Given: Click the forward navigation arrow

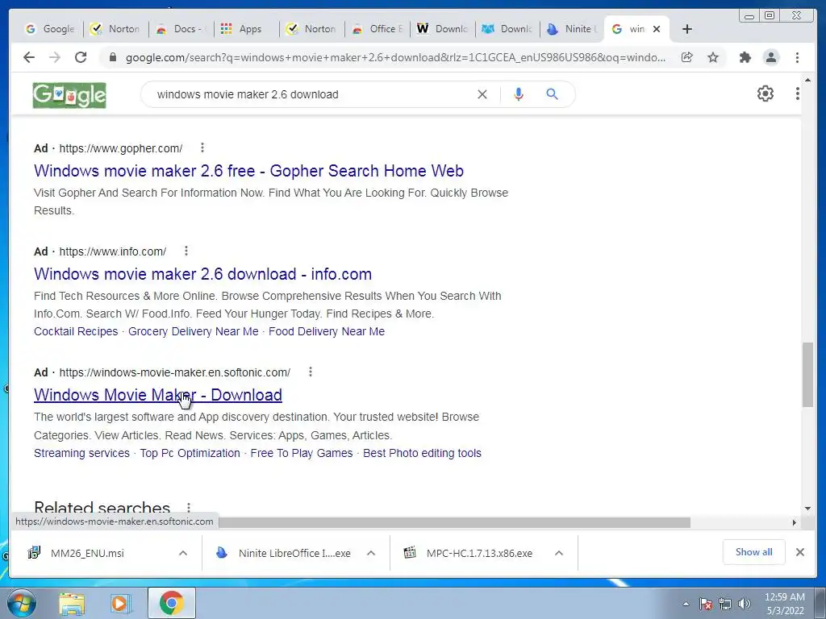Looking at the screenshot, I should click(x=55, y=57).
